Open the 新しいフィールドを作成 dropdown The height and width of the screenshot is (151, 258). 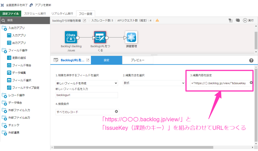87,83
